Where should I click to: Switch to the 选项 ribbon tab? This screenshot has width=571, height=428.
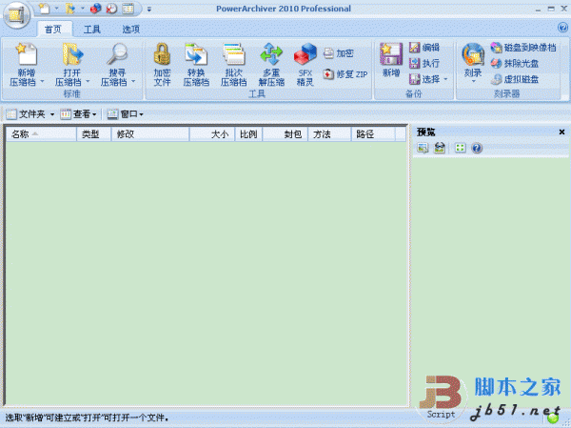click(130, 30)
